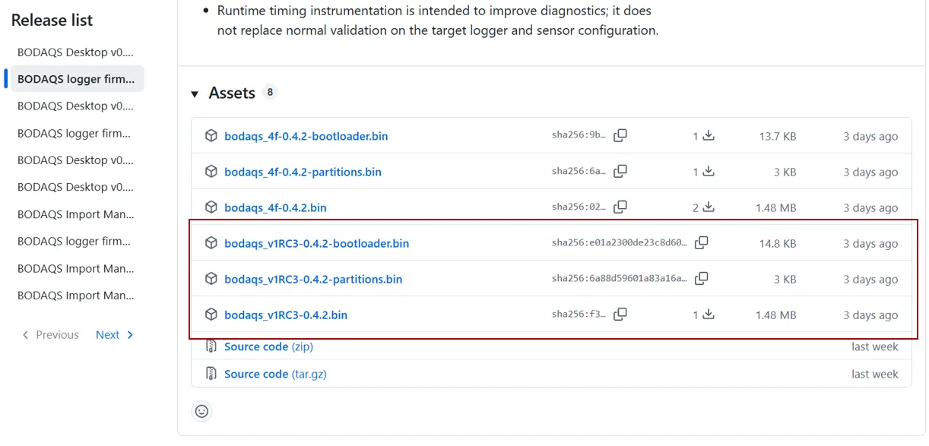Screen dimensions: 929x446
Task: Download bodaqs_4f-0.4.2-partitions.bin
Action: click(303, 172)
